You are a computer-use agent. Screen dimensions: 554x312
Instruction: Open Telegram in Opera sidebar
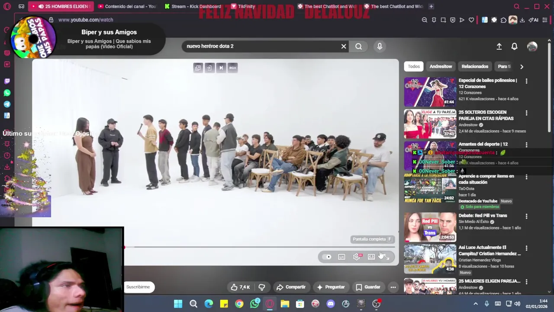pos(7,104)
